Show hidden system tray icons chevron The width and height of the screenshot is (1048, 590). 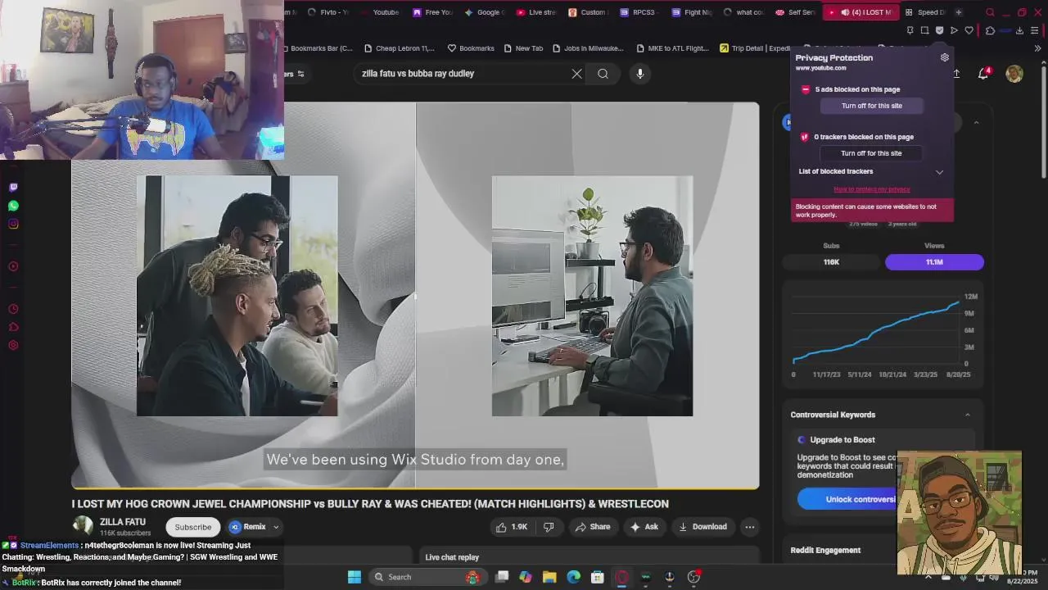928,577
